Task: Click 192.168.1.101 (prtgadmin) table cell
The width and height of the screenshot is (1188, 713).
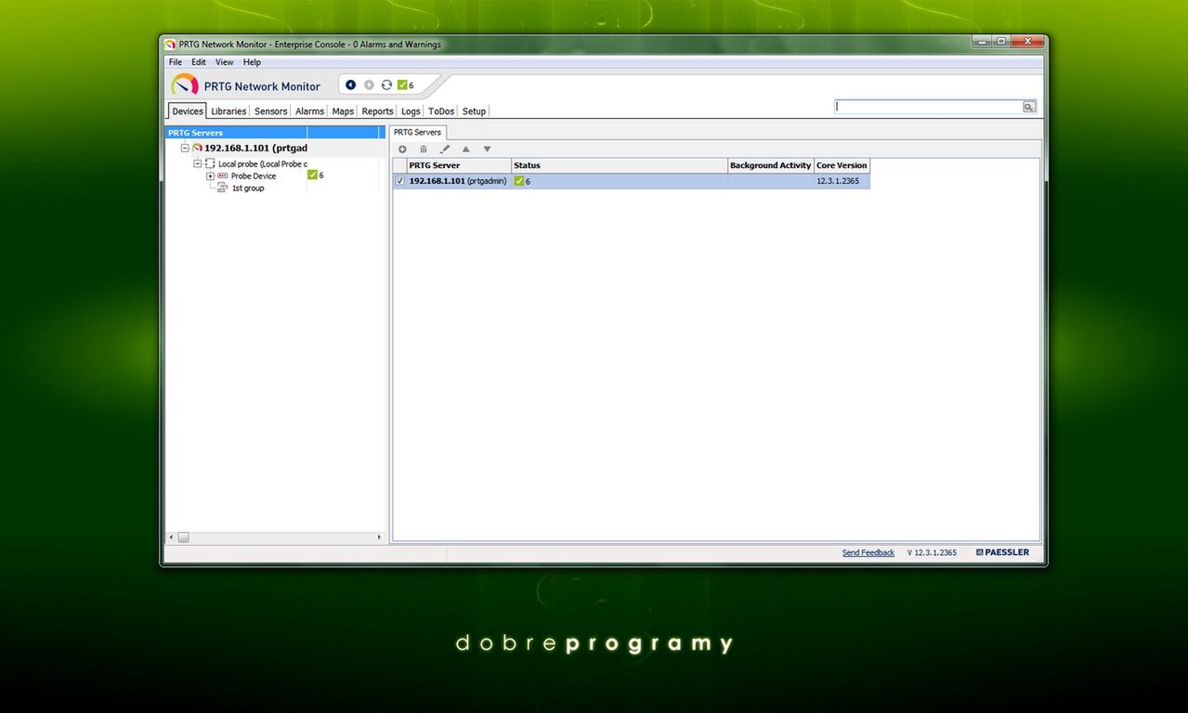Action: click(x=458, y=181)
